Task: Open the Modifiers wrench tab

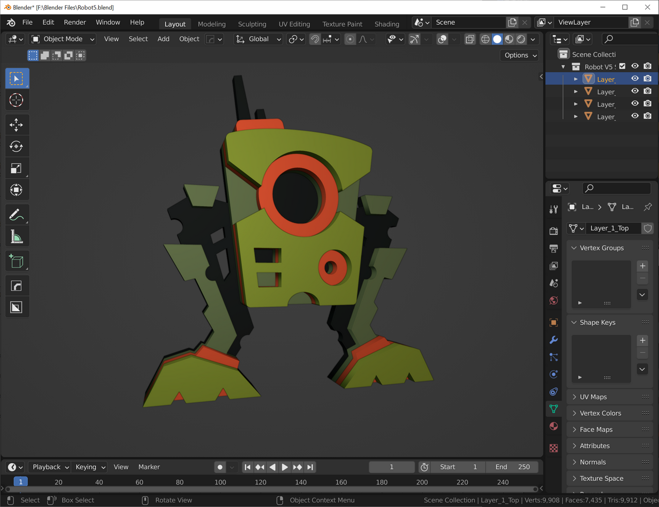Action: coord(554,340)
